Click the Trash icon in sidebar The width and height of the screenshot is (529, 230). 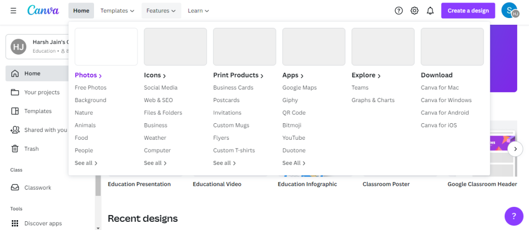(15, 149)
